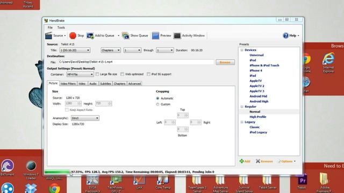
Task: Select the Adobe Premiere folder icon
Action: click(x=324, y=179)
